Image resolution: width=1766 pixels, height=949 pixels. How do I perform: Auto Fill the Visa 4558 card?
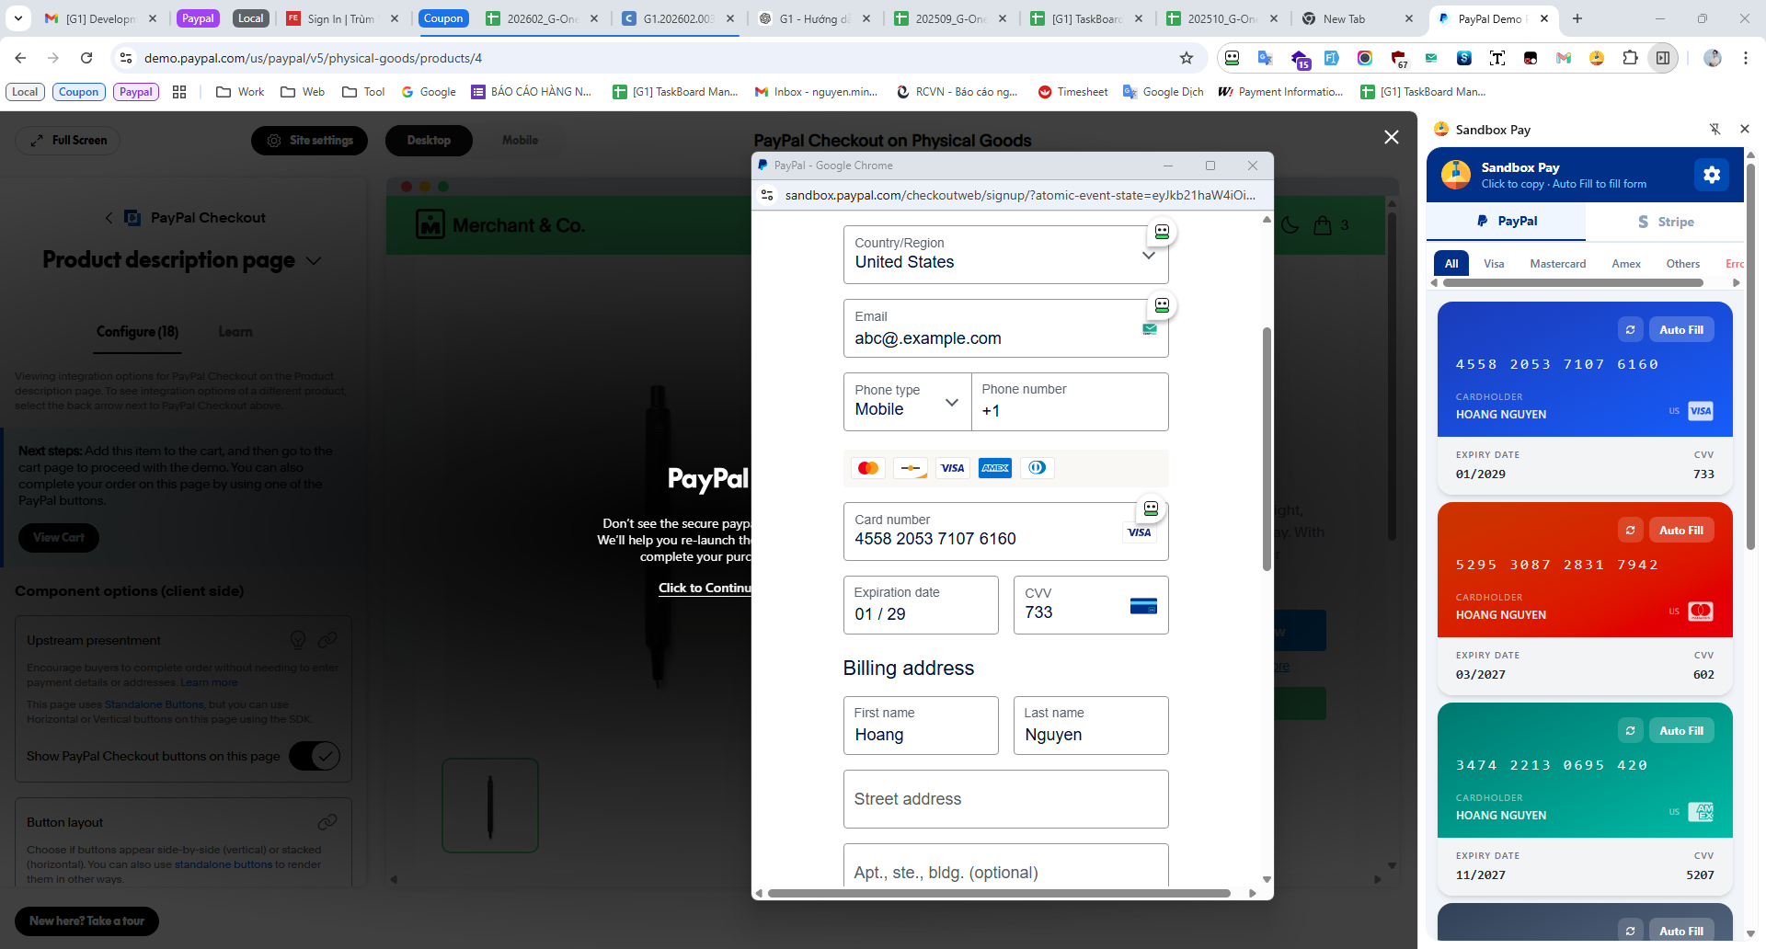1681,329
